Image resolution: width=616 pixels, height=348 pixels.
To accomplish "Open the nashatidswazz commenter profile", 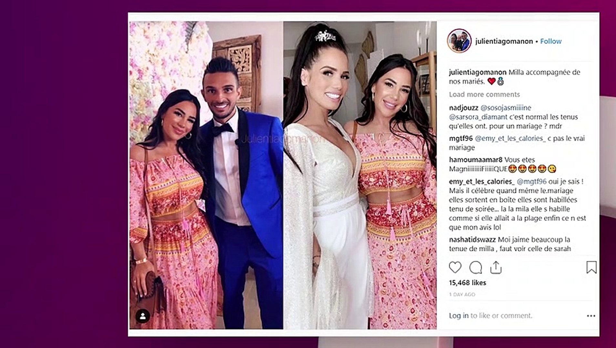I will tap(472, 240).
